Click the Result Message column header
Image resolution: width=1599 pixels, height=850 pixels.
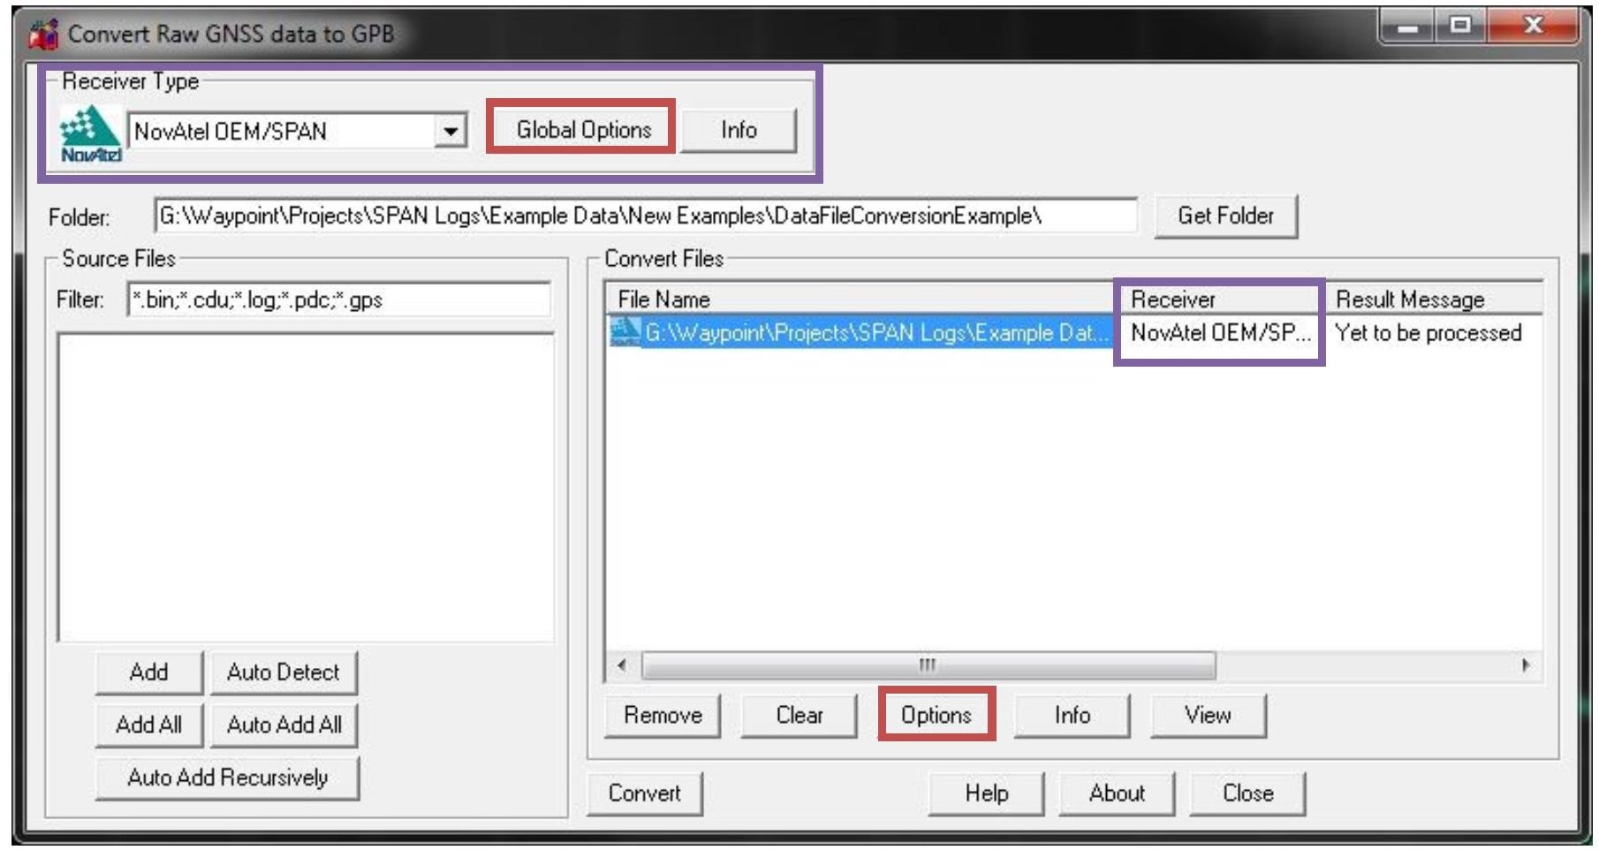(x=1436, y=300)
